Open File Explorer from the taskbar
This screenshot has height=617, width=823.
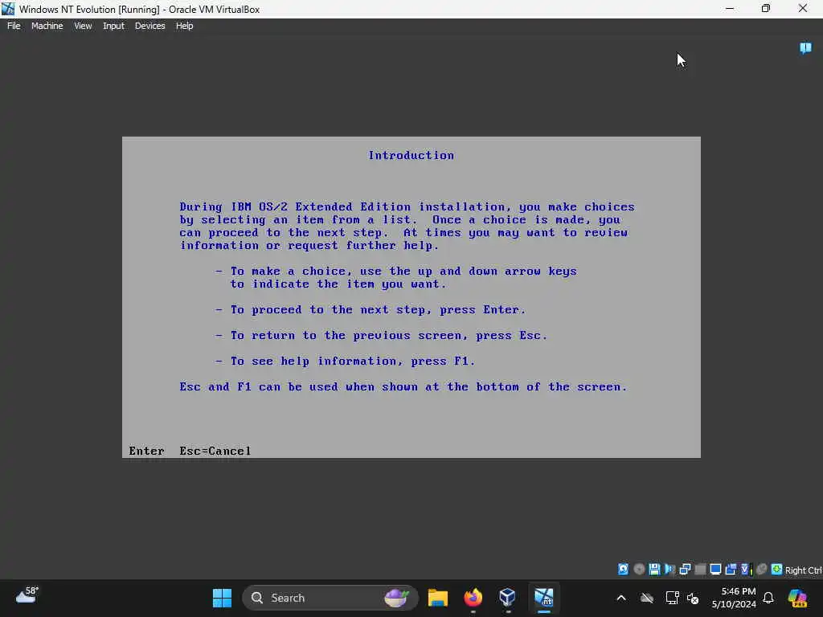[x=438, y=598]
